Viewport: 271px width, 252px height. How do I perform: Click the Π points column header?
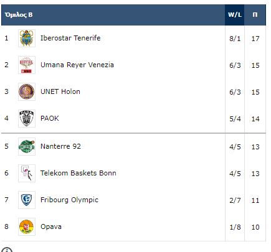[x=255, y=15]
